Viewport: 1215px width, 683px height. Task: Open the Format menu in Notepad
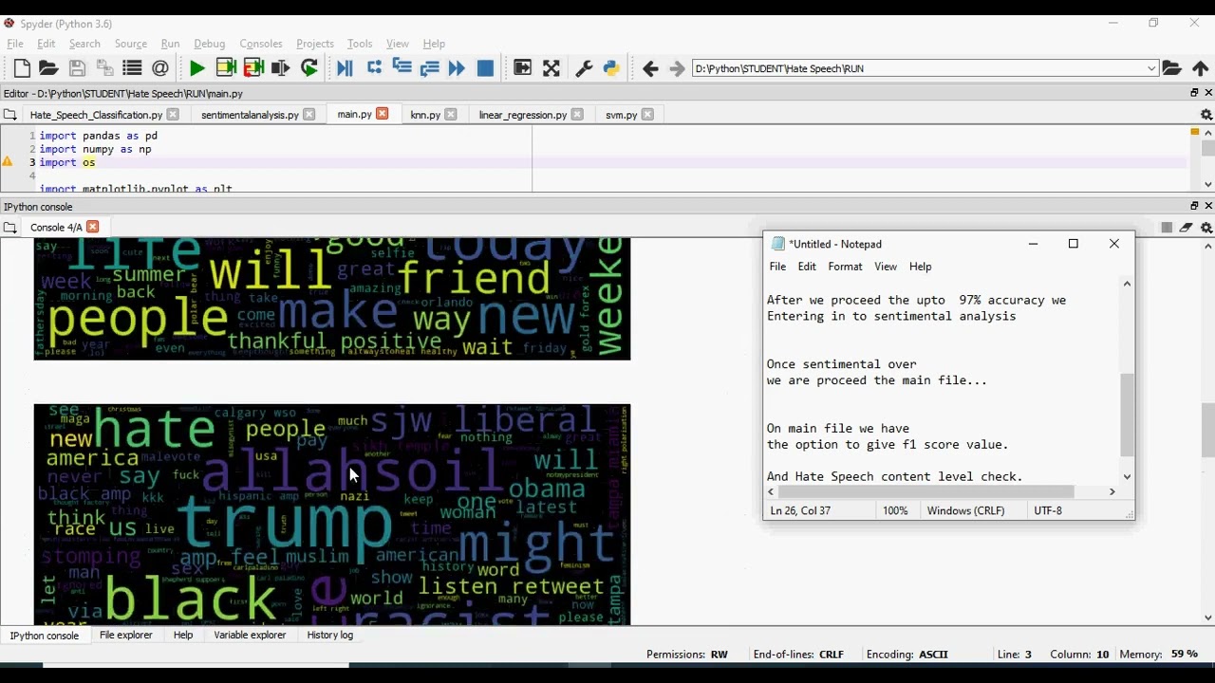[844, 267]
